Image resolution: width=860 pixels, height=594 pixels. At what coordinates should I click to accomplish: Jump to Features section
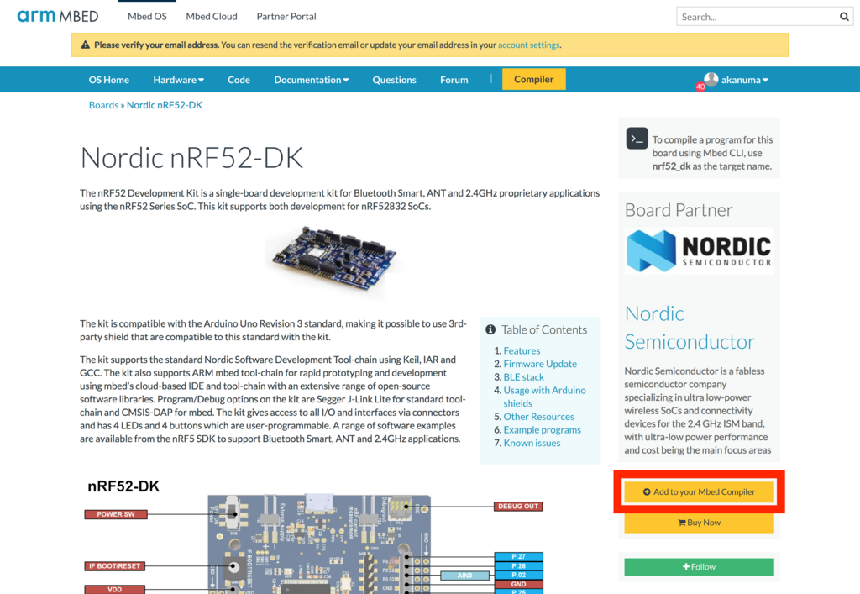coord(522,350)
